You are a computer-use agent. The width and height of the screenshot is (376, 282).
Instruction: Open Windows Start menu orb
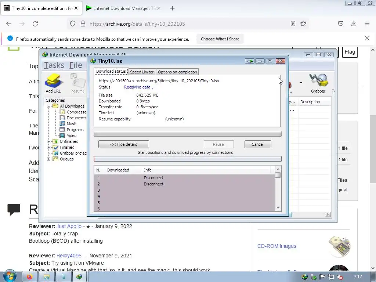pos(9,276)
